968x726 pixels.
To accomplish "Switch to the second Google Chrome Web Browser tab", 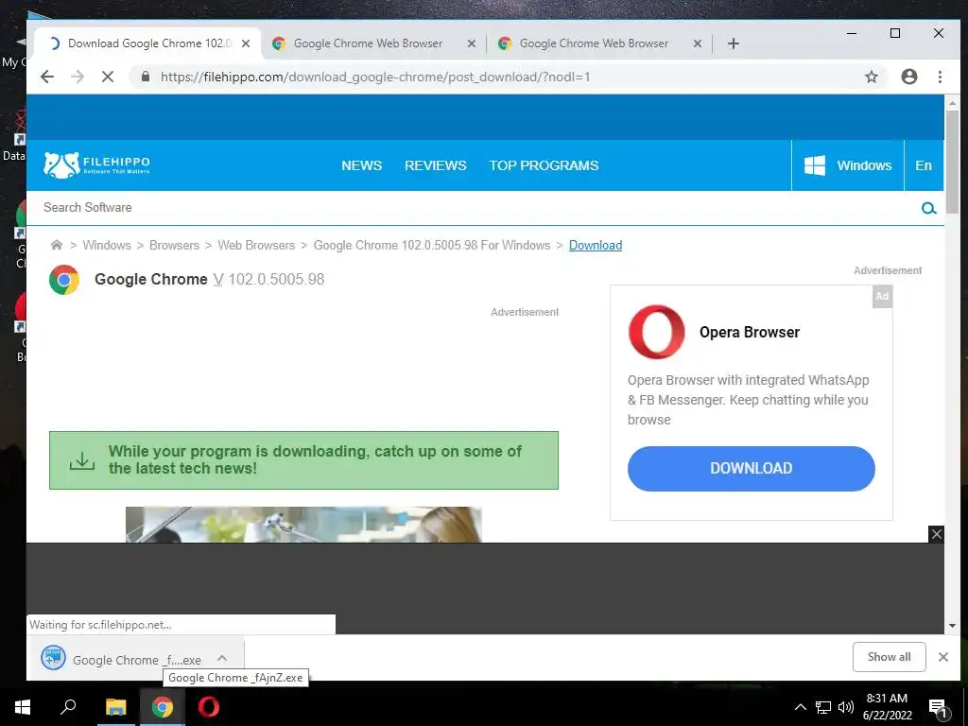I will coord(368,43).
